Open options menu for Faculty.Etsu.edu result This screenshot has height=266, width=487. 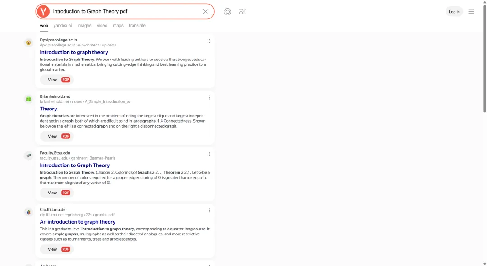click(209, 154)
